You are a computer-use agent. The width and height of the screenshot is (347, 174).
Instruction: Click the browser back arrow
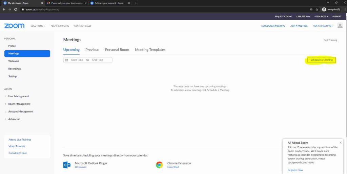point(4,9)
